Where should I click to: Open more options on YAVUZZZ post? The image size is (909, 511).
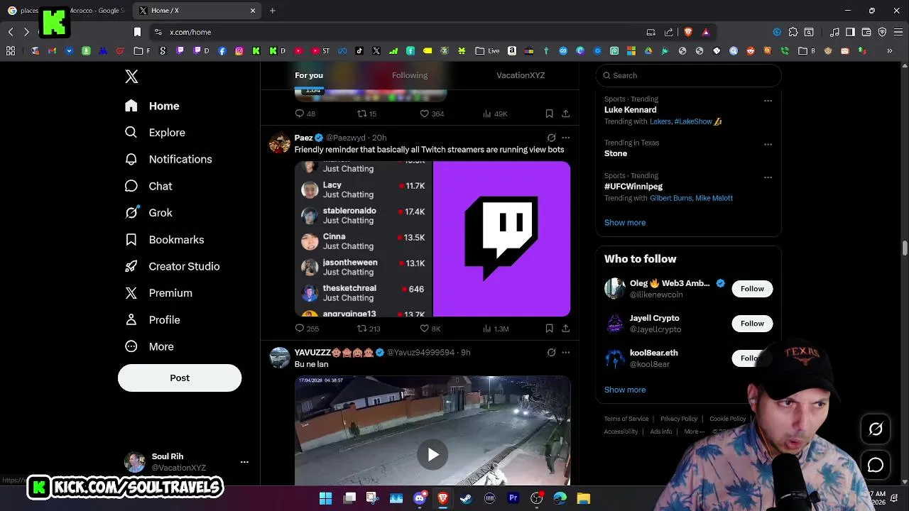click(566, 353)
